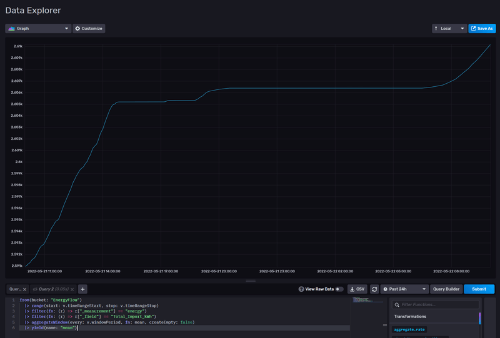Click the Save As export icon
This screenshot has height=338, width=500.
coord(474,29)
